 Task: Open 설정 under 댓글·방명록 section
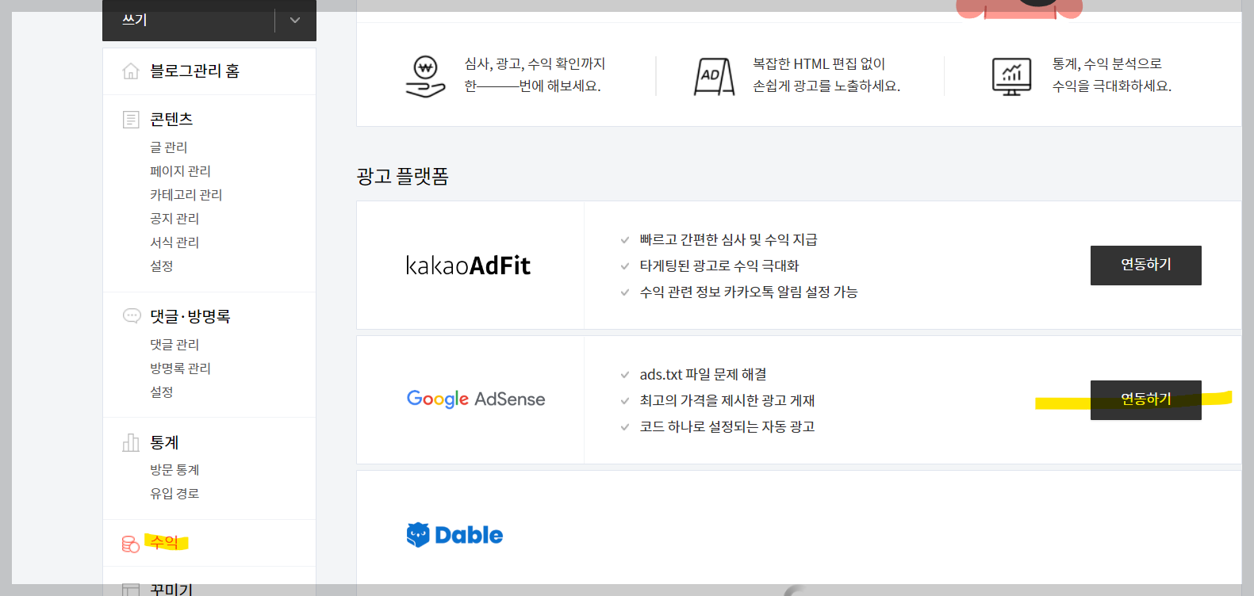coord(162,392)
